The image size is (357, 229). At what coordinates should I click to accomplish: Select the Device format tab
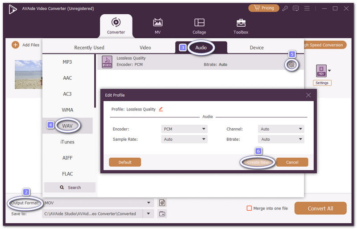click(x=257, y=48)
